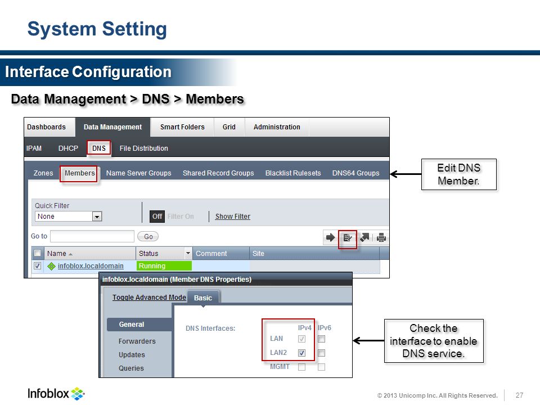Switch to the DNS subtab
Screen dimensions: 540x405
(x=99, y=148)
